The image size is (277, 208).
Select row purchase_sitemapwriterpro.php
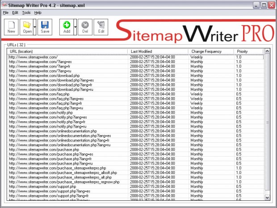coord(136,168)
